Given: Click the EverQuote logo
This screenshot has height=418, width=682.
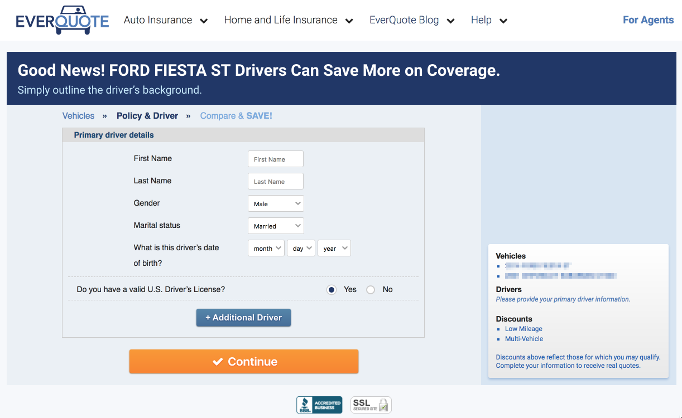Looking at the screenshot, I should [63, 20].
